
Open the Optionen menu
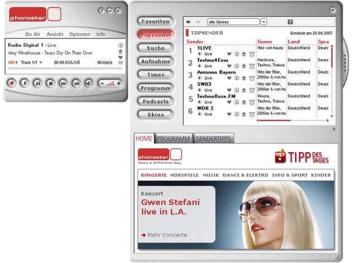click(80, 34)
